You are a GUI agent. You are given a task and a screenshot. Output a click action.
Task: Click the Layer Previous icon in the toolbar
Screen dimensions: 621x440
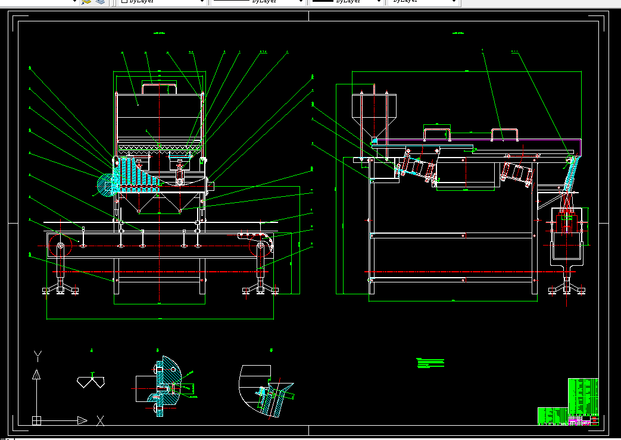86,2
